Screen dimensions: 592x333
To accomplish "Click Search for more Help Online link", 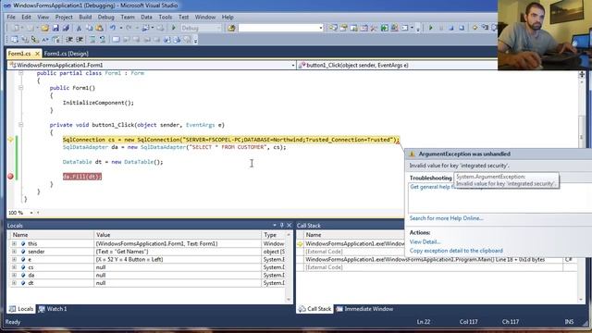I will pos(446,218).
